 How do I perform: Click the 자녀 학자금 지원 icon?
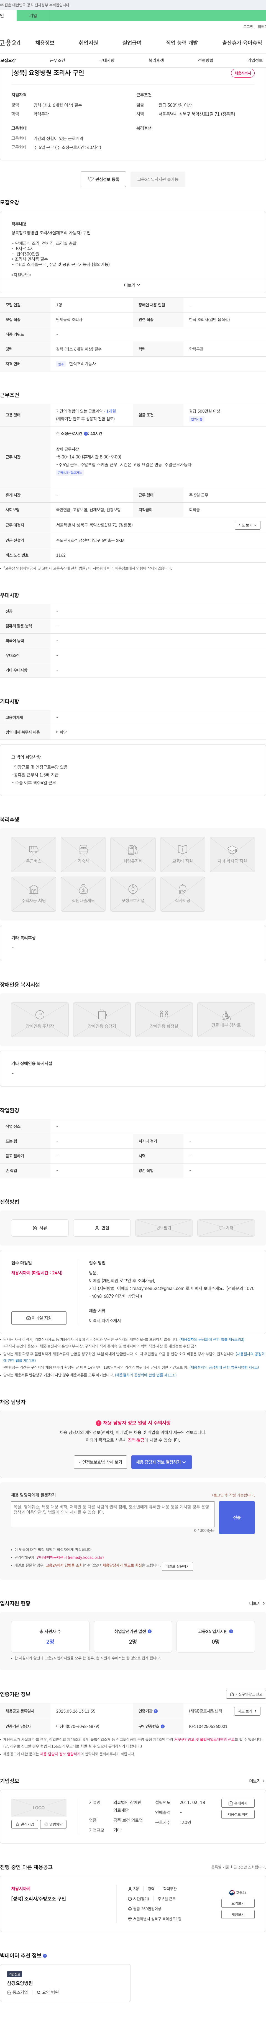tap(232, 855)
